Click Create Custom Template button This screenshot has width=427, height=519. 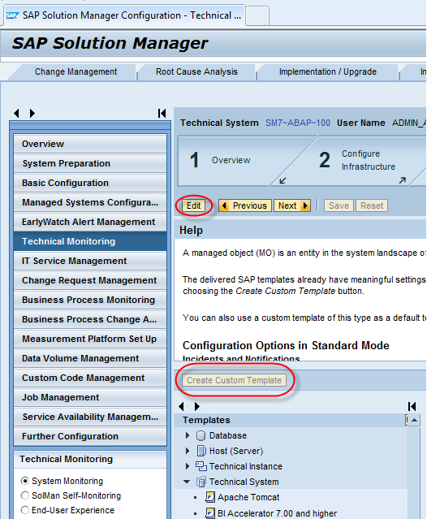[234, 380]
